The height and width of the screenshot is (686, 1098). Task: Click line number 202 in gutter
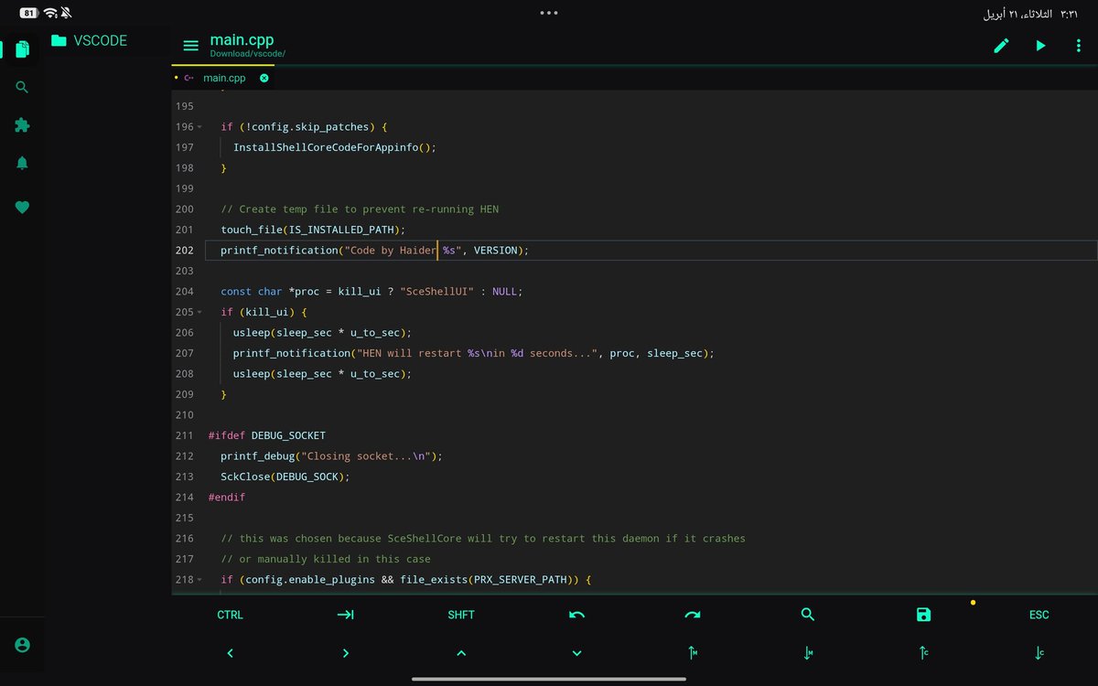[184, 250]
